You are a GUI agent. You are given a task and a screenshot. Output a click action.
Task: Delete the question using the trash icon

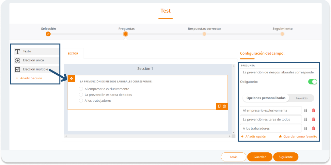[224, 106]
